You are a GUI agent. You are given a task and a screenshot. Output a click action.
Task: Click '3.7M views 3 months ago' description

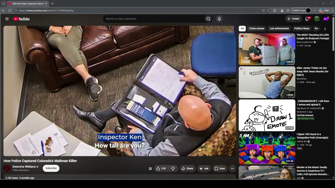click(x=20, y=178)
